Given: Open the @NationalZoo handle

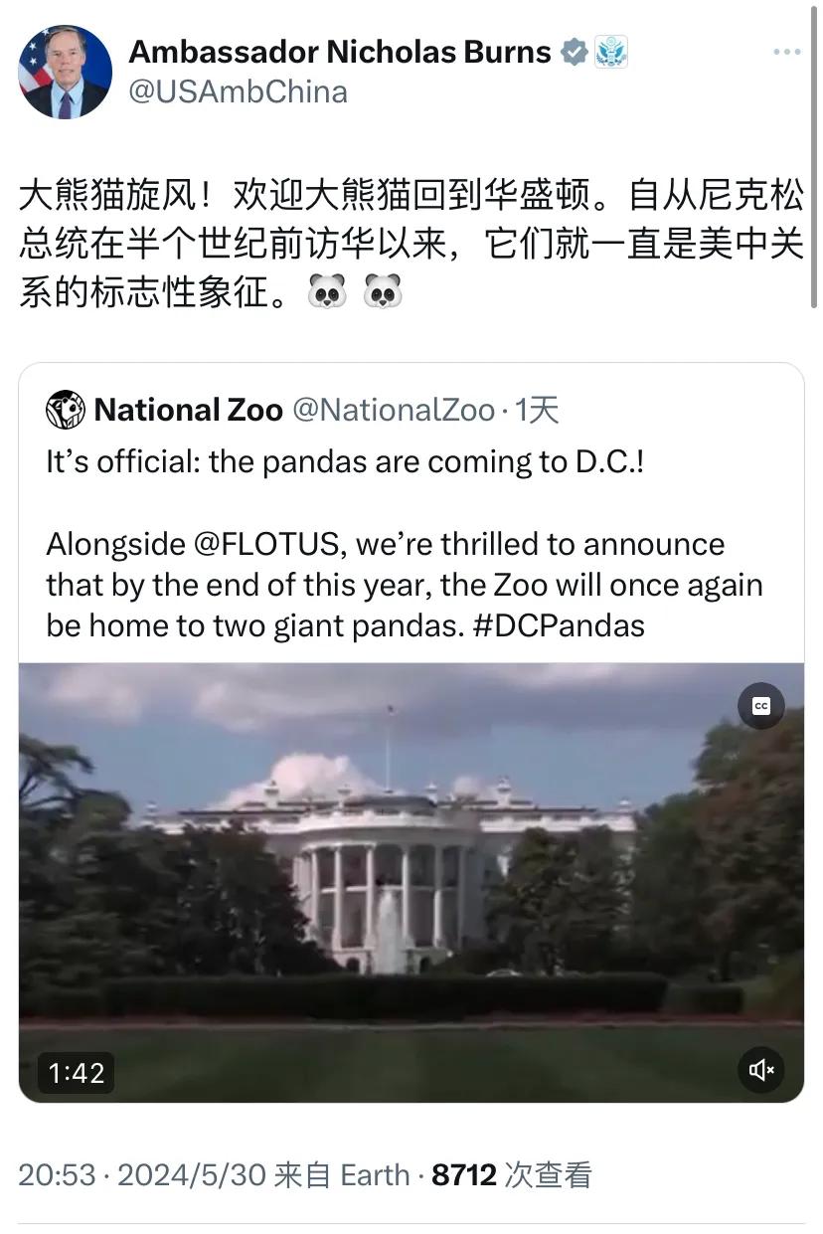Looking at the screenshot, I should pos(393,410).
